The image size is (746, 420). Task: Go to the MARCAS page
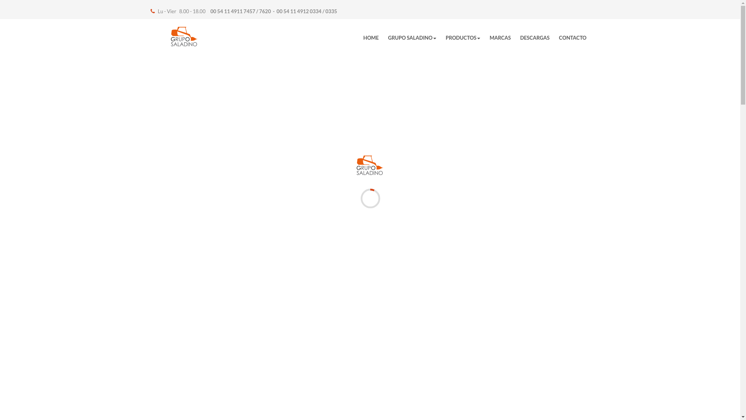point(500,38)
